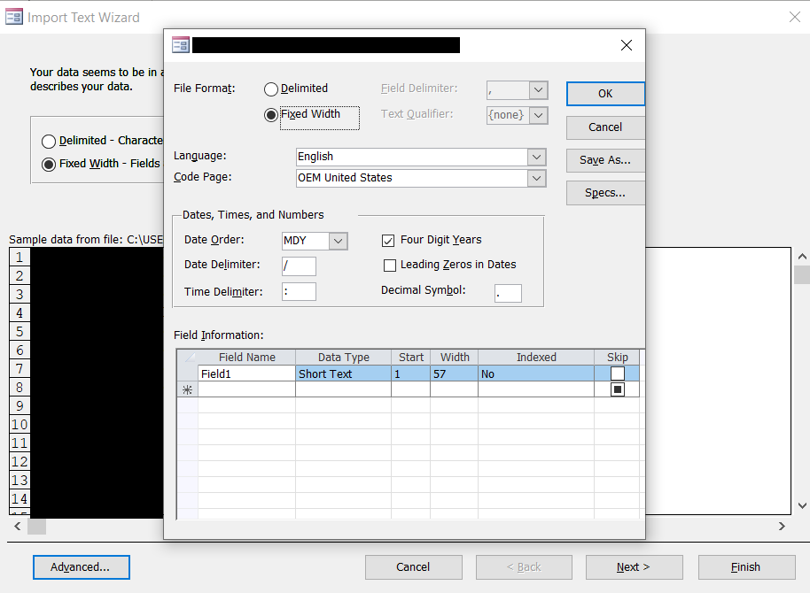Click the import specification dialog title icon

pyautogui.click(x=181, y=45)
